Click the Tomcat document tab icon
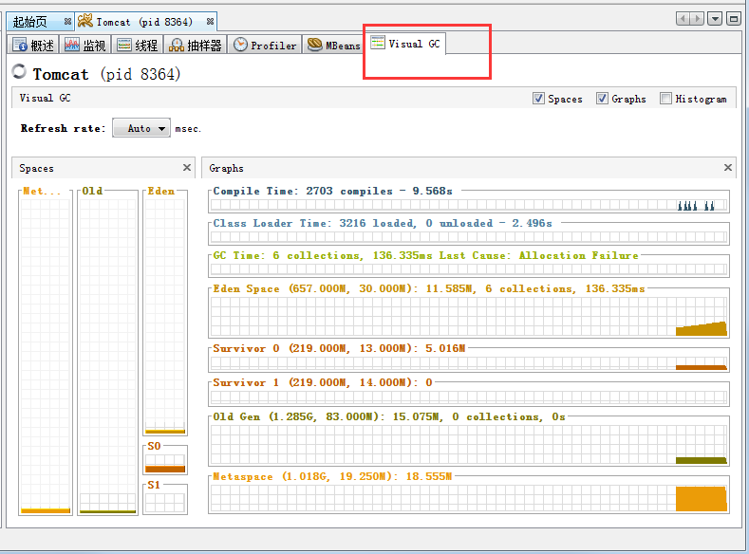749x554 pixels. point(85,21)
